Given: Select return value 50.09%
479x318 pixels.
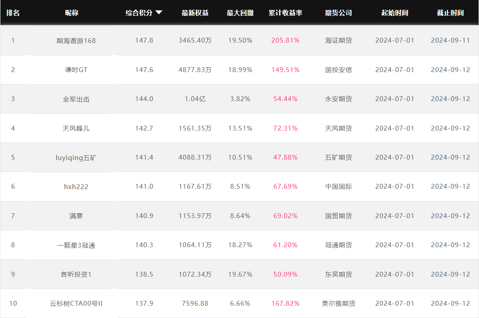Looking at the screenshot, I should coord(285,274).
